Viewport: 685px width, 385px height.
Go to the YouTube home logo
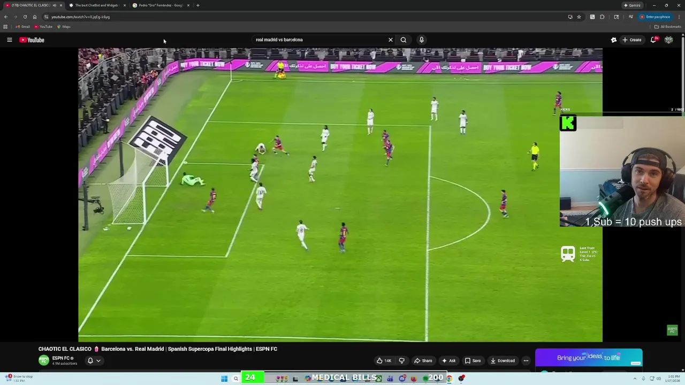click(32, 40)
